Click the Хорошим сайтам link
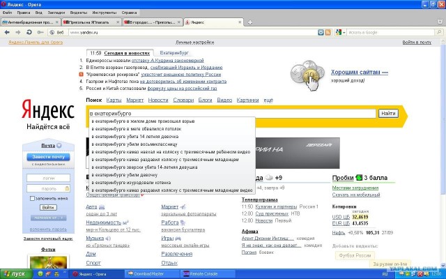The image size is (446, 279). 360,73
